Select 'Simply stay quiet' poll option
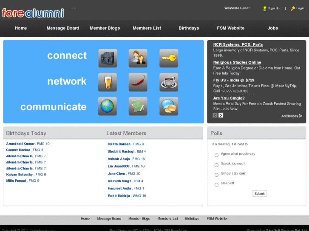This screenshot has height=231, width=309. point(216,175)
